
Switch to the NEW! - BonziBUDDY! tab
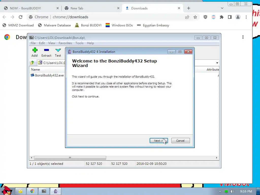tap(31, 8)
